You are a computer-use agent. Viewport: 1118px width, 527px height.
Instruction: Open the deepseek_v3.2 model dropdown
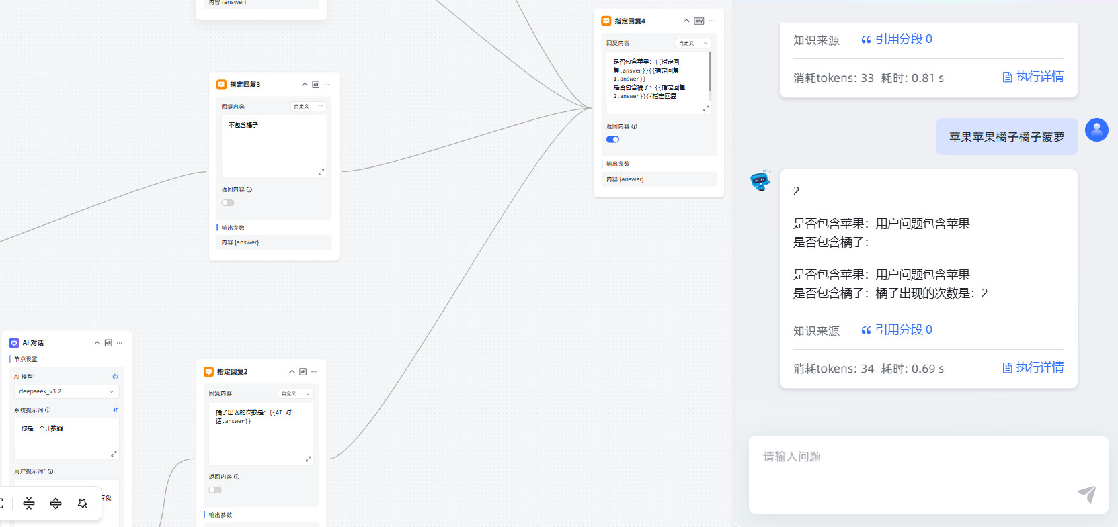point(66,391)
